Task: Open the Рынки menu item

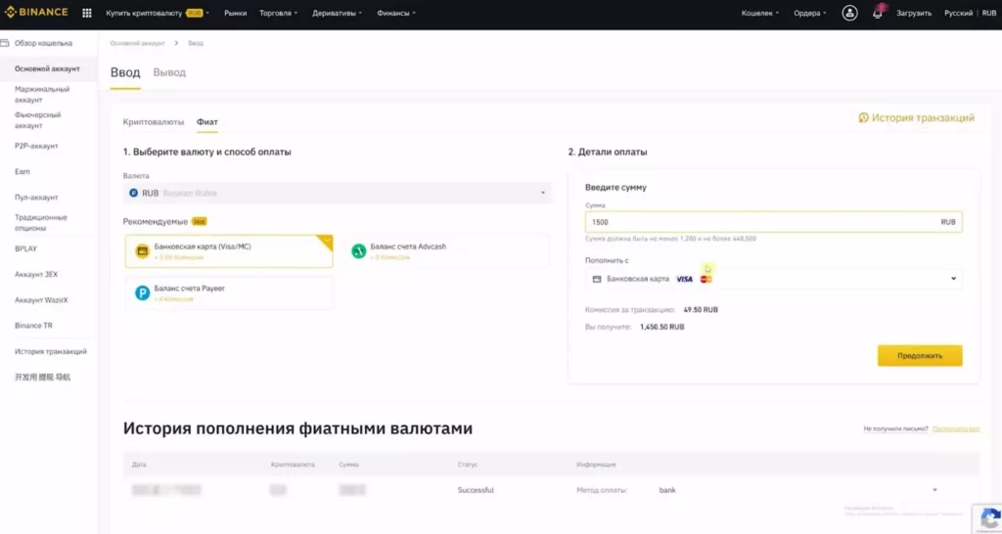Action: [235, 13]
